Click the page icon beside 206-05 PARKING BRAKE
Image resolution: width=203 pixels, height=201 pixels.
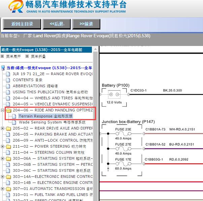coord(8,135)
